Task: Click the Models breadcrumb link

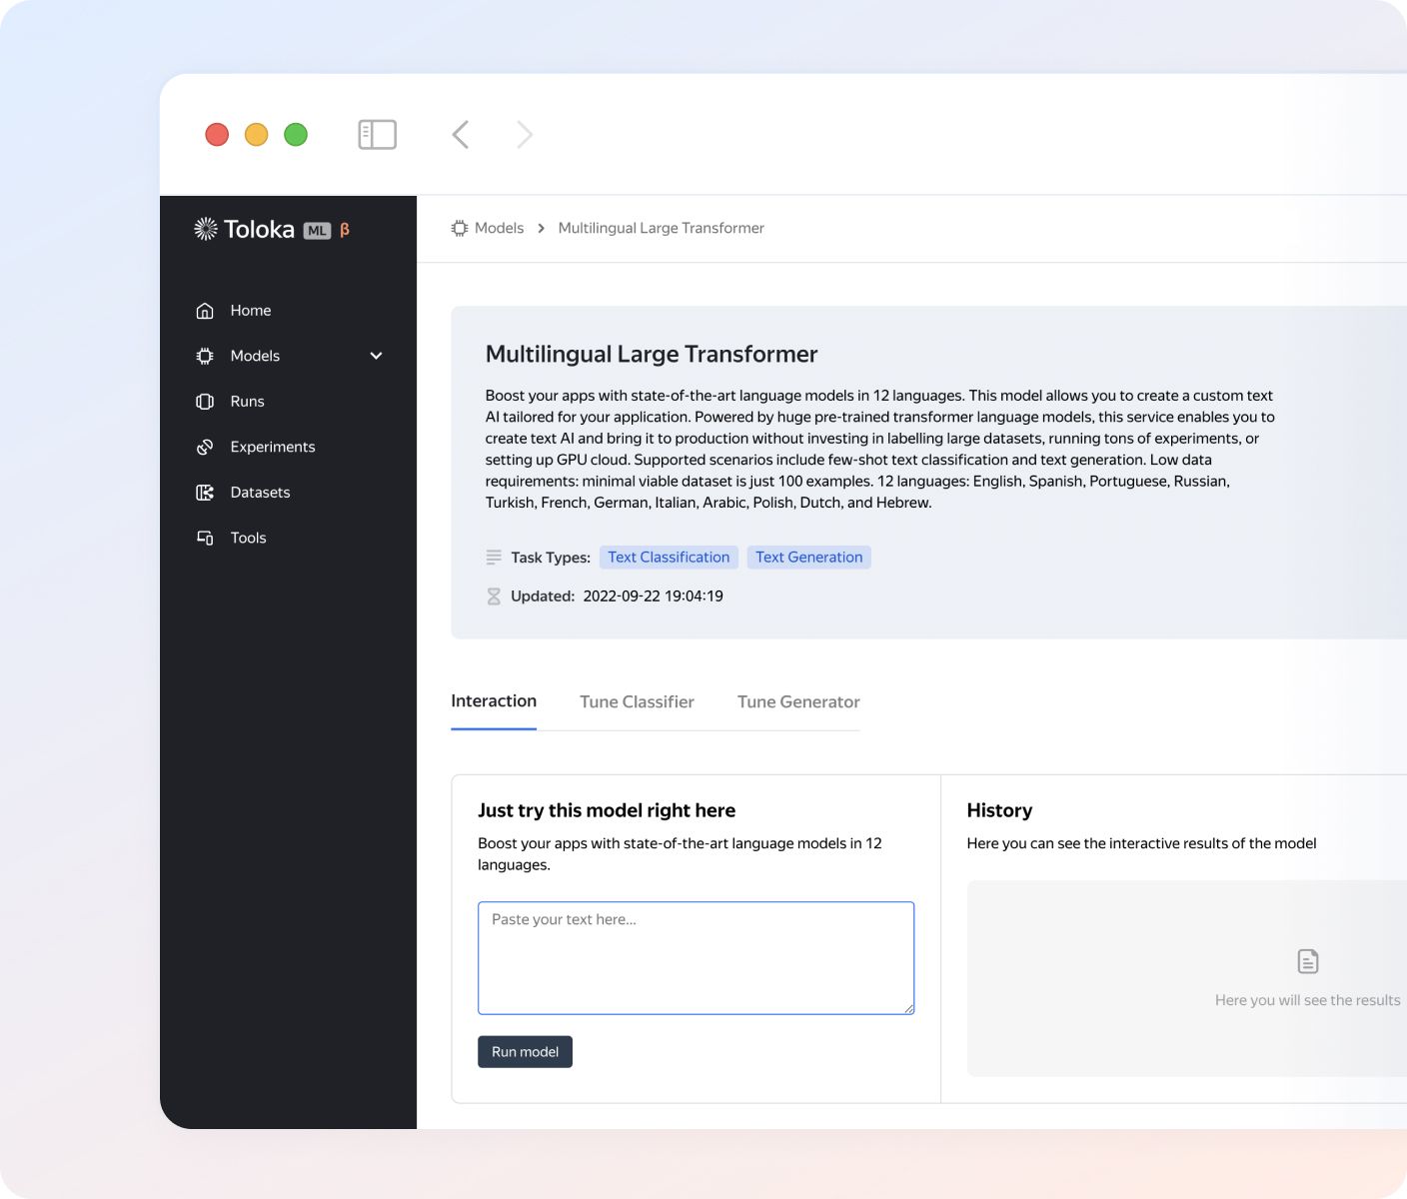Action: (x=499, y=228)
